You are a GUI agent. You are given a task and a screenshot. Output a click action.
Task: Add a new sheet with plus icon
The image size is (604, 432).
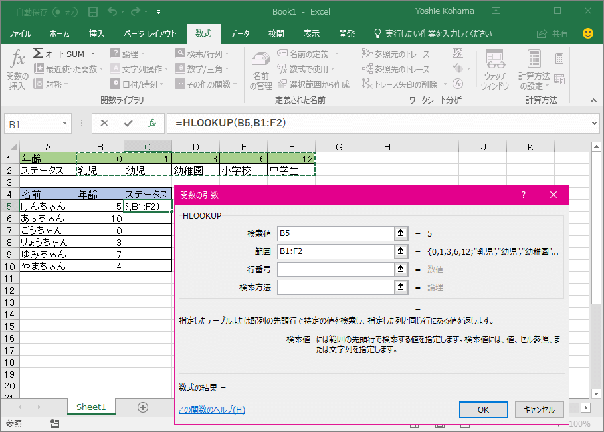[142, 407]
